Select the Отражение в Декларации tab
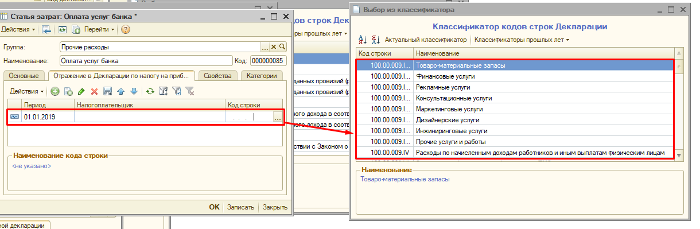The image size is (700, 229). click(x=120, y=76)
